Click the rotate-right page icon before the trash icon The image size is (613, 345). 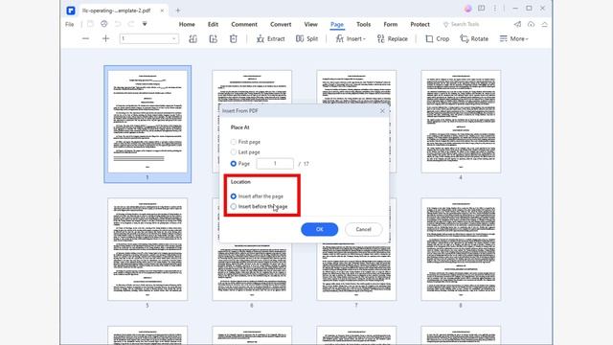tap(213, 38)
